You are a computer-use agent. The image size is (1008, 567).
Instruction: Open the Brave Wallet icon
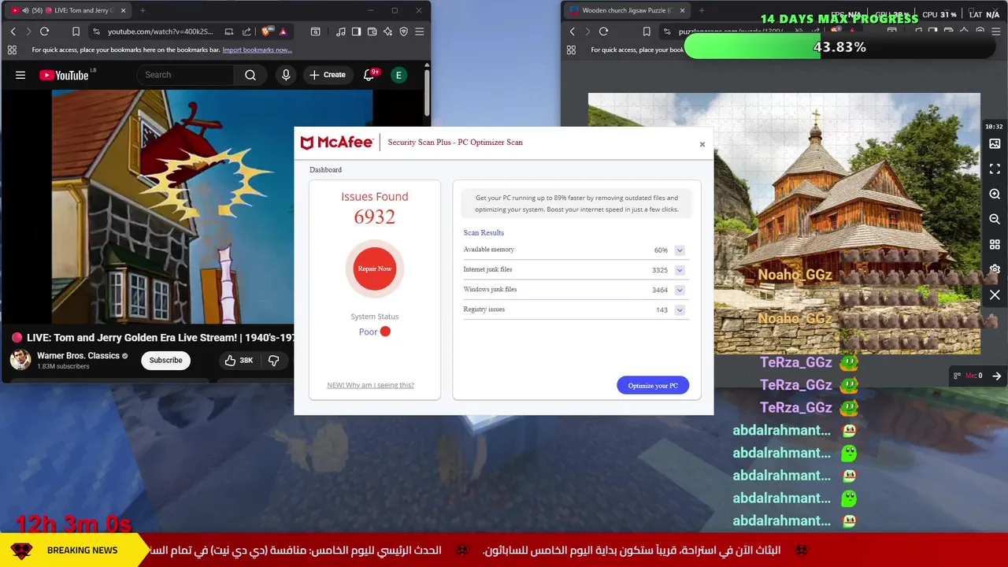(372, 31)
